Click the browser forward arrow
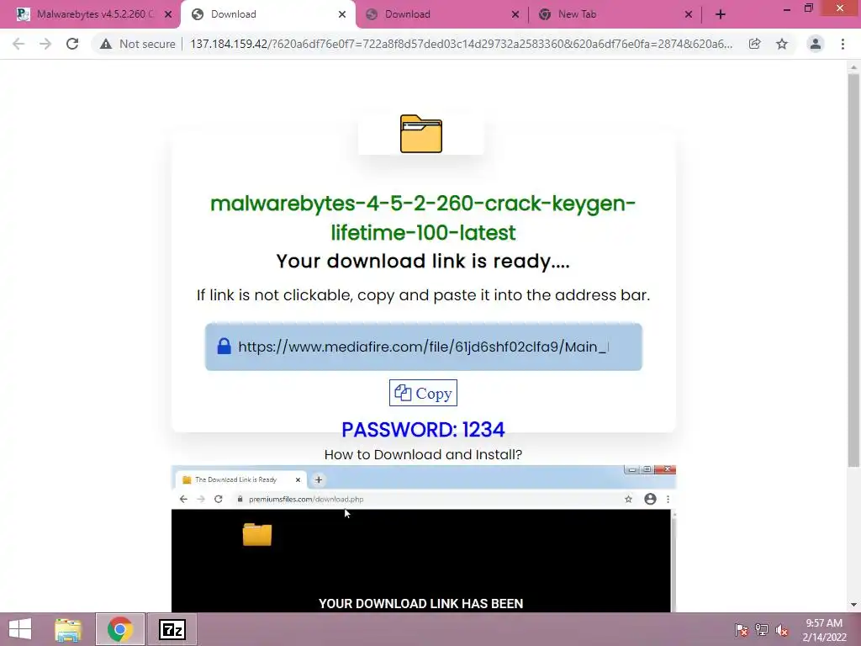861x646 pixels. click(x=45, y=44)
